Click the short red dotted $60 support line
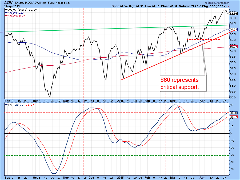This screenshot has height=180, width=240. pos(204,39)
